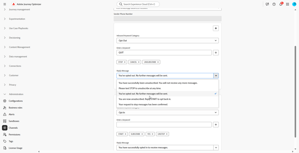Remove the UNSUBSCRIBE keyword tag
The image size is (299, 153).
pyautogui.click(x=158, y=62)
